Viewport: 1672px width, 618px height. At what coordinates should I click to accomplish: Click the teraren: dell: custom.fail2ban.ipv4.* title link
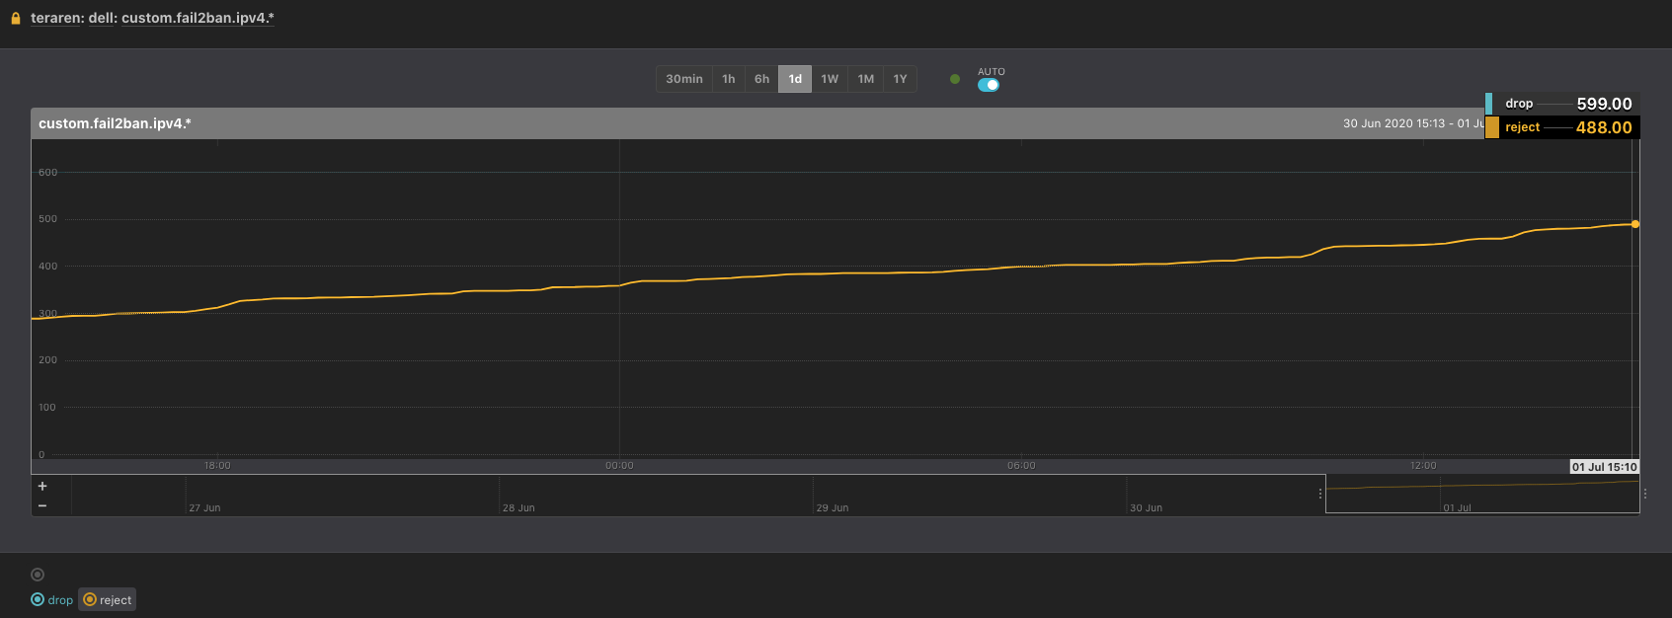coord(152,18)
